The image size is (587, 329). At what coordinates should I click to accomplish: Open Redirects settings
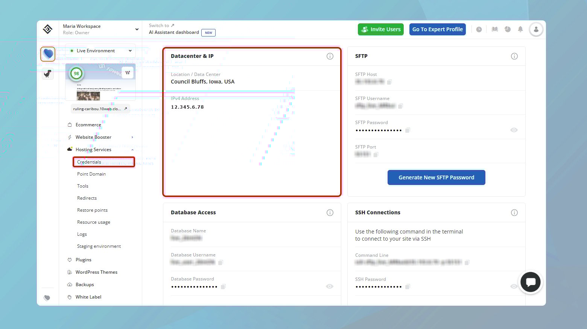point(87,198)
